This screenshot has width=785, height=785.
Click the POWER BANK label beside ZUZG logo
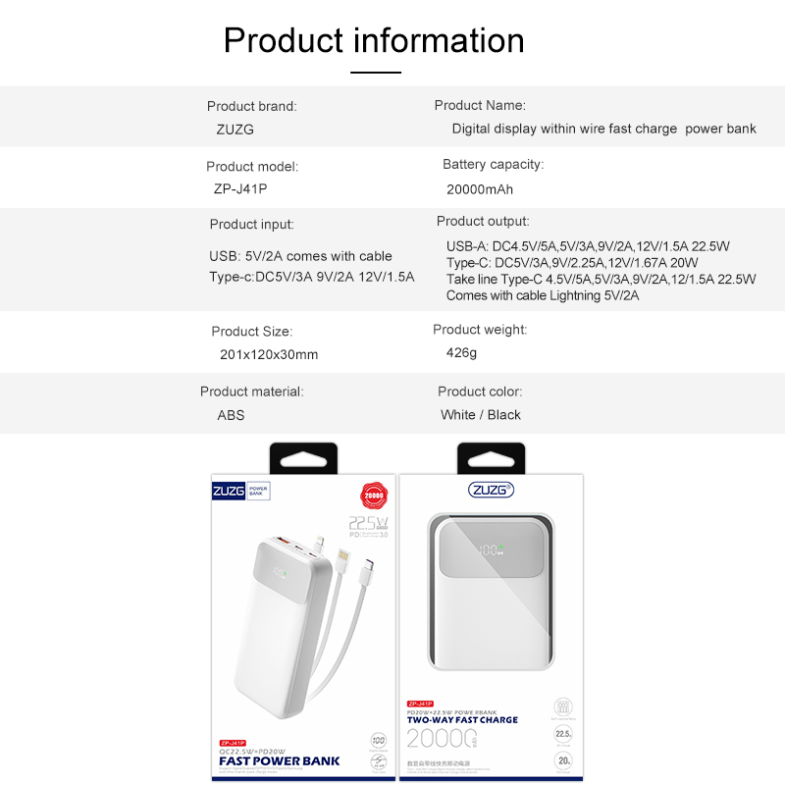[x=258, y=491]
